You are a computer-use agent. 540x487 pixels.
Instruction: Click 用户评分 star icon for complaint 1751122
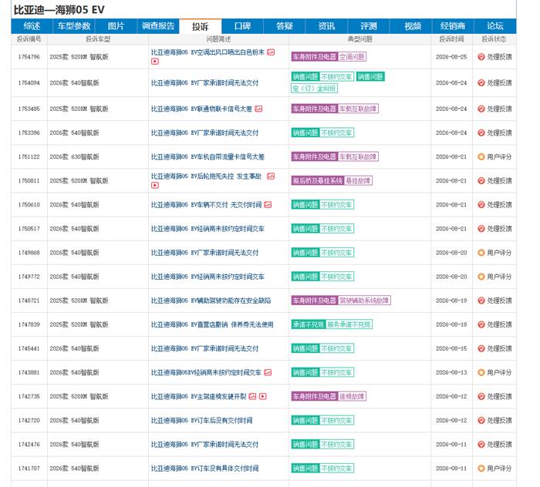(x=481, y=157)
